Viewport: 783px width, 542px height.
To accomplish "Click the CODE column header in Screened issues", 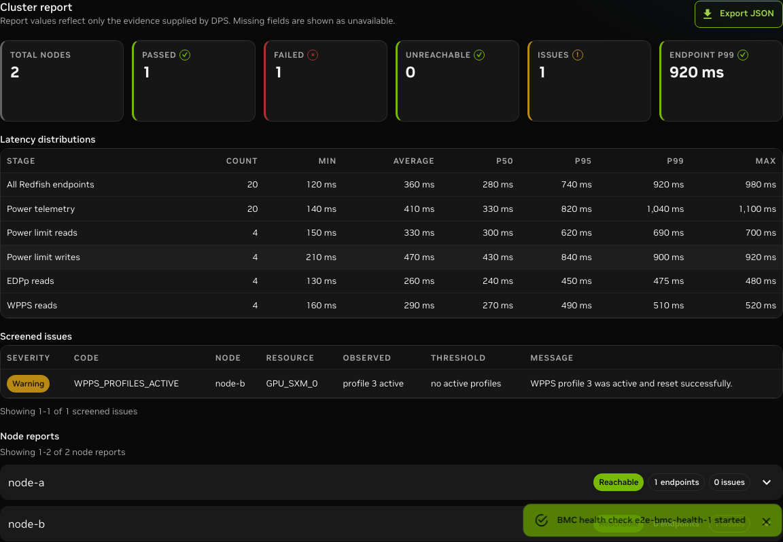I will click(86, 358).
